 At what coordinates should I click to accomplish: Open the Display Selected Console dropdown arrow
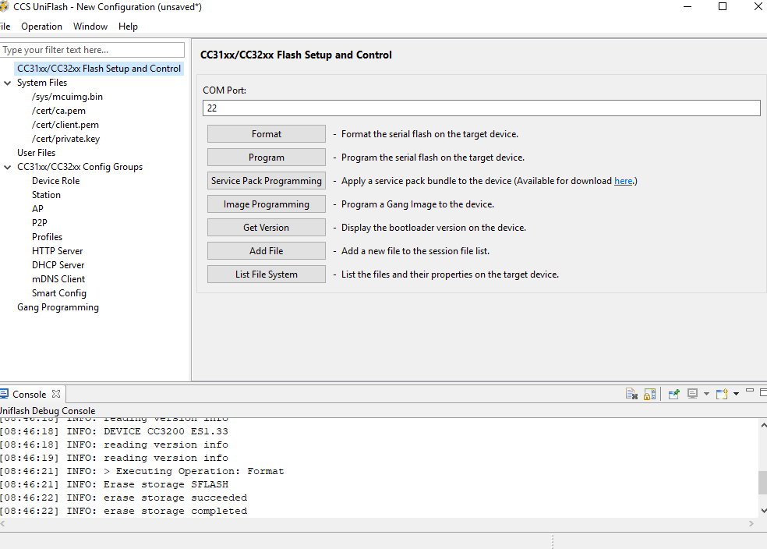pos(705,395)
